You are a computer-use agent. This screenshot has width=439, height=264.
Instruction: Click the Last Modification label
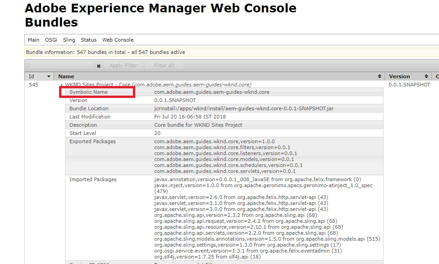coord(90,117)
